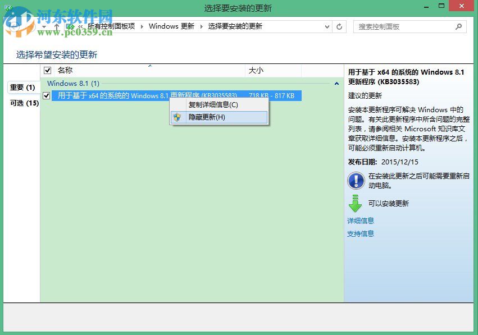
Task: Click the refresh icon beside the address bar
Action: coord(339,26)
